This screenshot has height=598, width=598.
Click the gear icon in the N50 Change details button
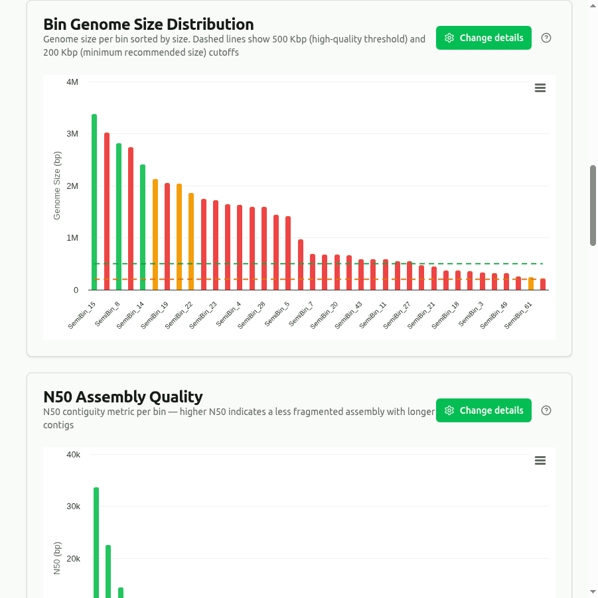pyautogui.click(x=450, y=410)
